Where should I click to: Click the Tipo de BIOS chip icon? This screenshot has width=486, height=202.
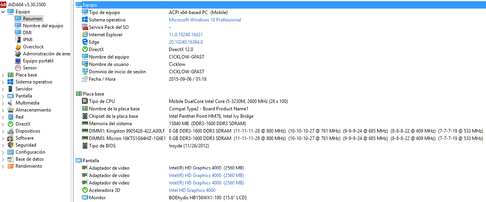coord(85,146)
